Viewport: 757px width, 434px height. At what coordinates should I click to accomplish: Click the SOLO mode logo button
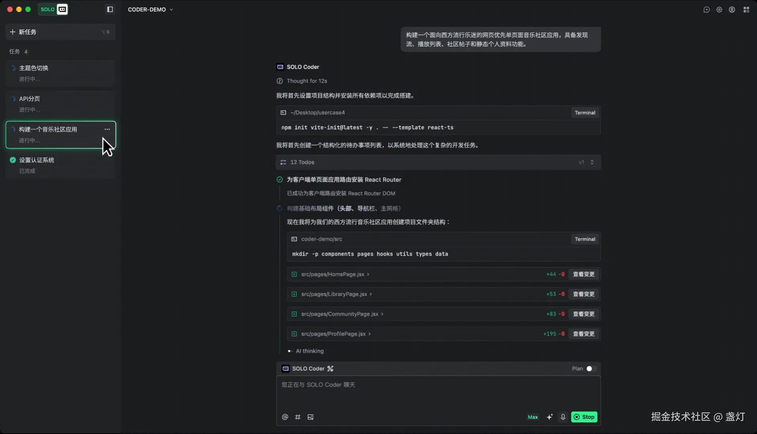pyautogui.click(x=53, y=9)
